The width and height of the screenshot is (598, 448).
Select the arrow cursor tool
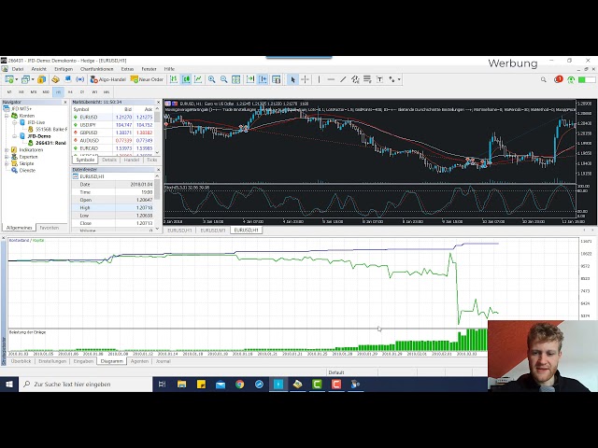pos(292,79)
